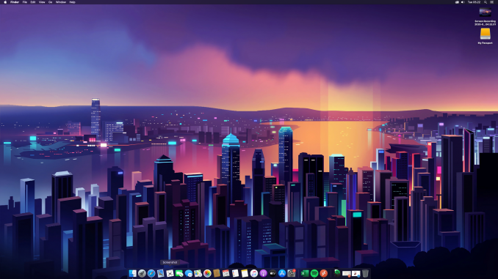Open the Go menu

[50, 2]
